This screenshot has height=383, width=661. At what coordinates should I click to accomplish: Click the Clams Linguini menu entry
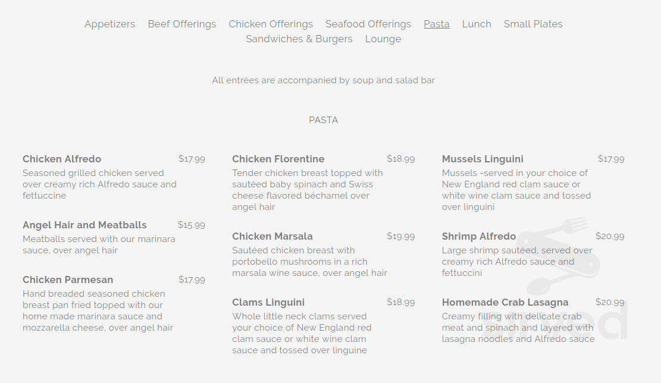(268, 302)
